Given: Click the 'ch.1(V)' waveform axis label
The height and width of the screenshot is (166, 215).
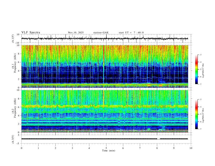Looking at the screenshot, I should (13, 39).
